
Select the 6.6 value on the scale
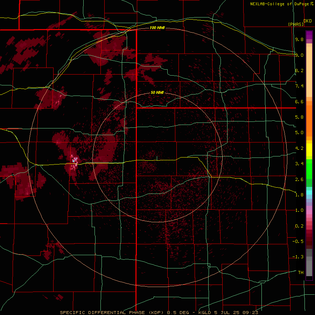point(299,101)
